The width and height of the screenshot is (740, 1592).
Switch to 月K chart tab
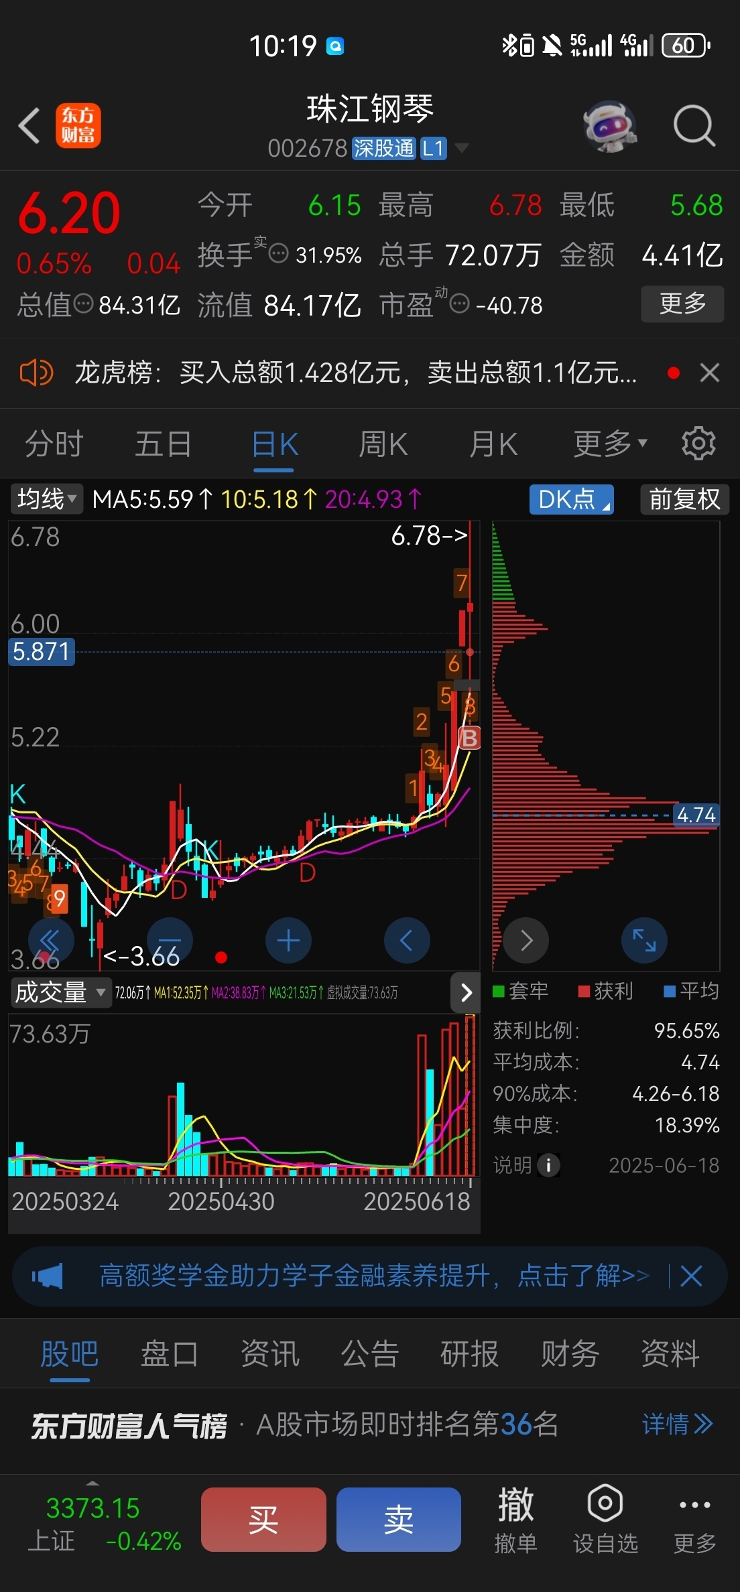[493, 444]
